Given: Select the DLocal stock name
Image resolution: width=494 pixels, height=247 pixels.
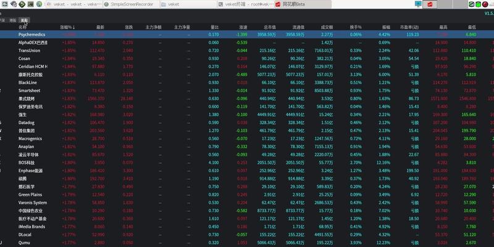Looking at the screenshot, I should [x=25, y=235].
